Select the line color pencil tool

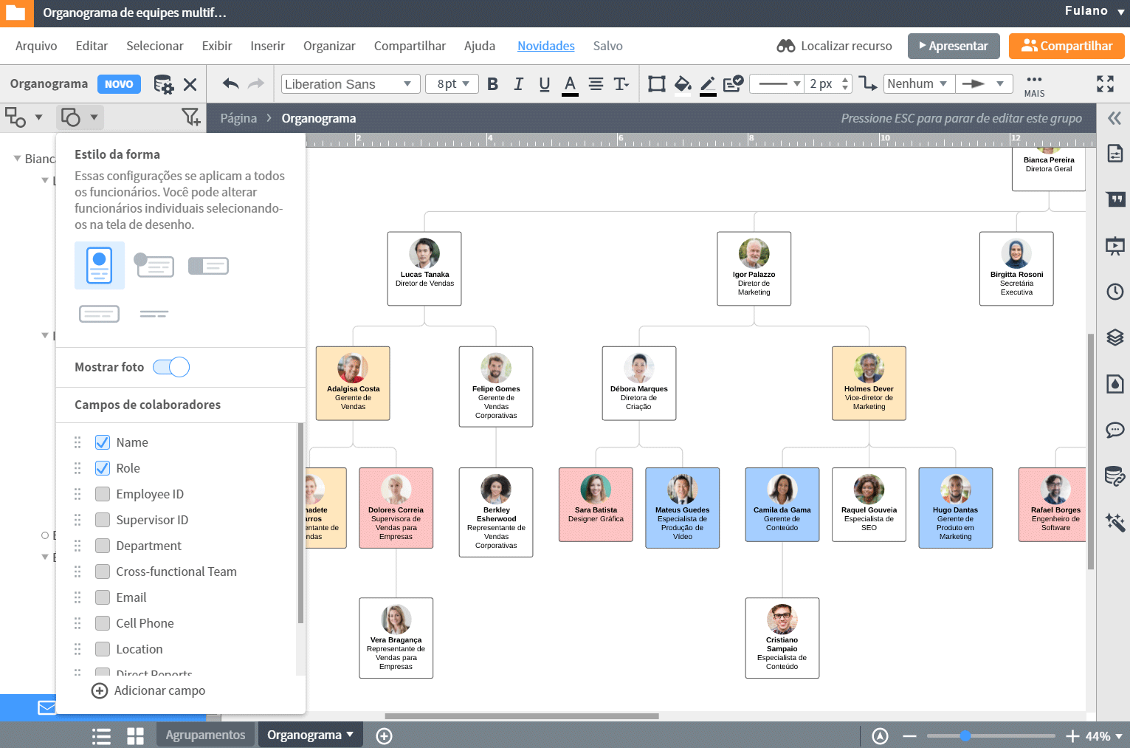pyautogui.click(x=707, y=83)
